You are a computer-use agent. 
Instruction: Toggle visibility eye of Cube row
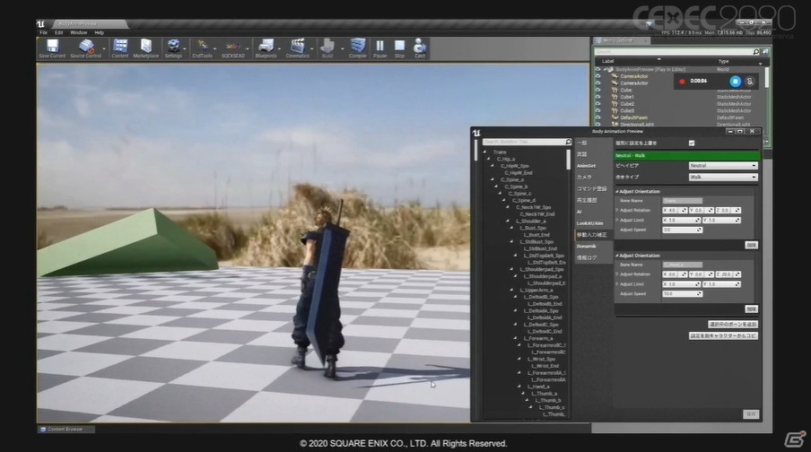tap(597, 90)
